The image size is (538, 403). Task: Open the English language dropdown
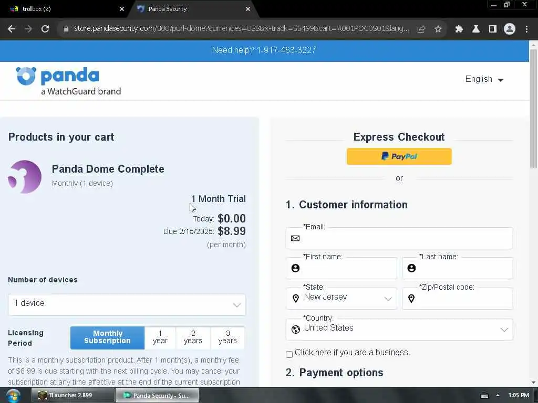click(484, 79)
